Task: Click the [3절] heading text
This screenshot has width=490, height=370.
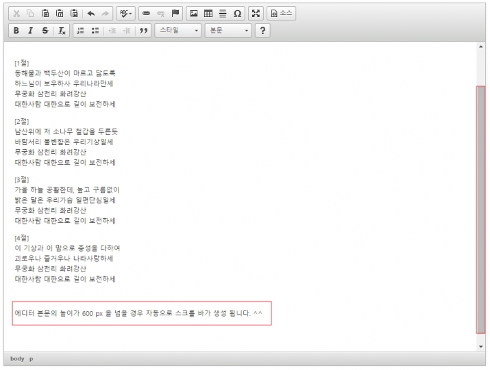Action: (21, 180)
